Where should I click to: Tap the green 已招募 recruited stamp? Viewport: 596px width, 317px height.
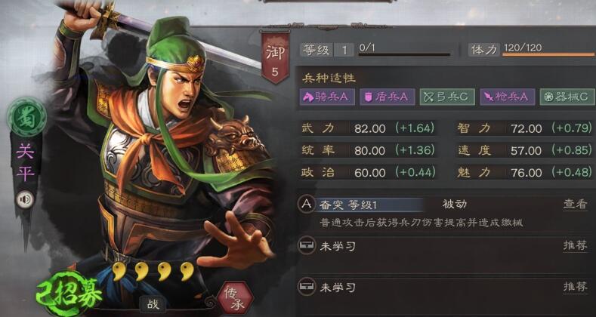tap(69, 294)
